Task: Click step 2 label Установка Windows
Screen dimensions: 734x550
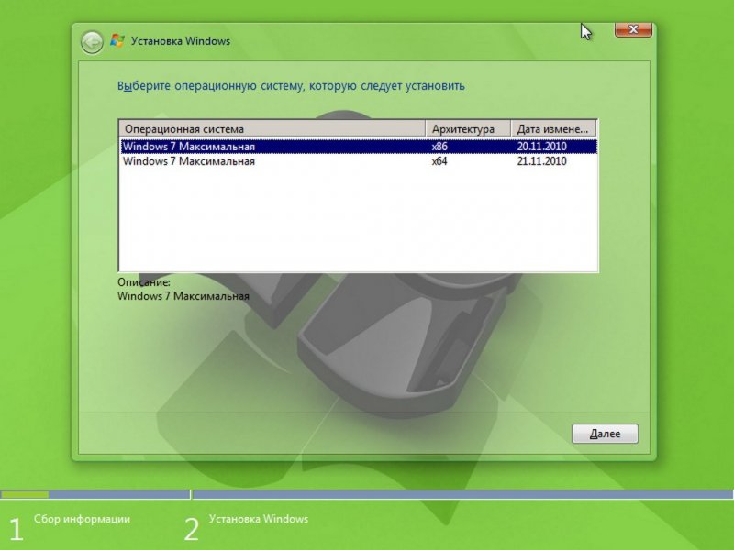Action: (x=259, y=519)
